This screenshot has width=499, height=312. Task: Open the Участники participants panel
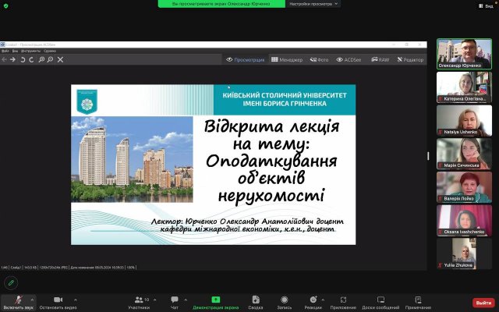point(138,300)
